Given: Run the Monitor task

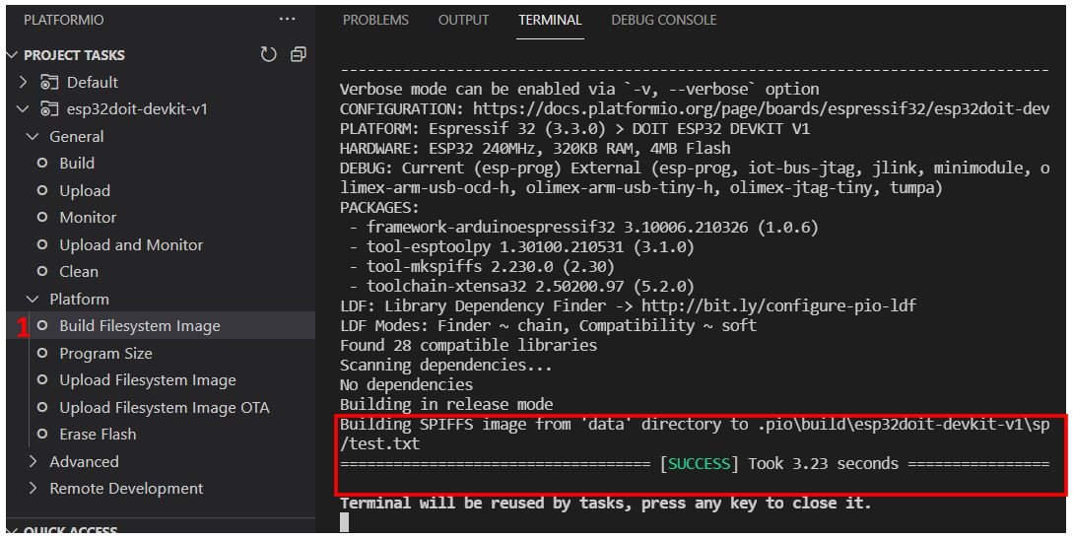Looking at the screenshot, I should point(88,218).
